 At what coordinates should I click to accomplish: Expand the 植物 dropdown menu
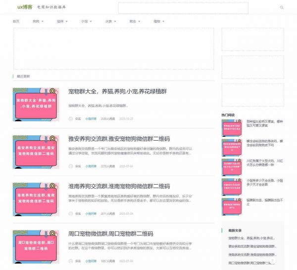click(159, 21)
